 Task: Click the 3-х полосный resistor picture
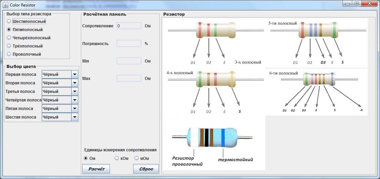(216, 30)
